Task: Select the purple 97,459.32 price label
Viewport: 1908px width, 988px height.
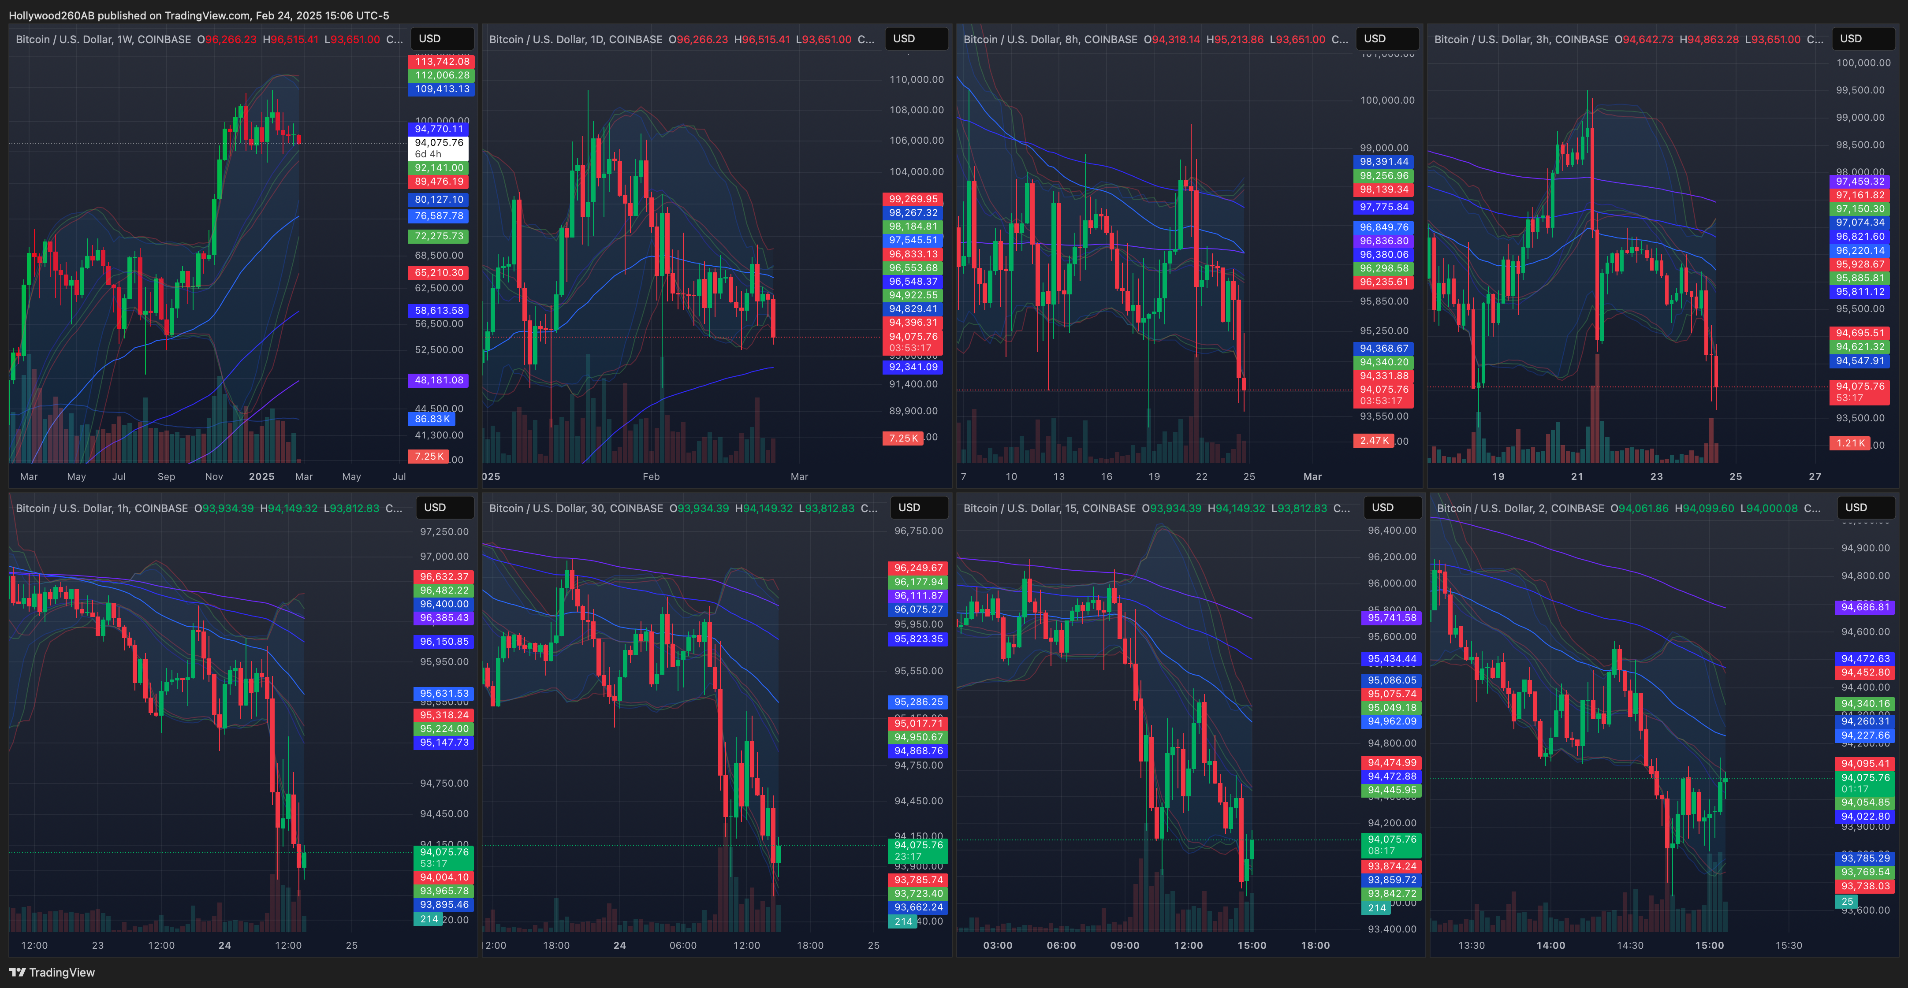Action: (x=1860, y=182)
